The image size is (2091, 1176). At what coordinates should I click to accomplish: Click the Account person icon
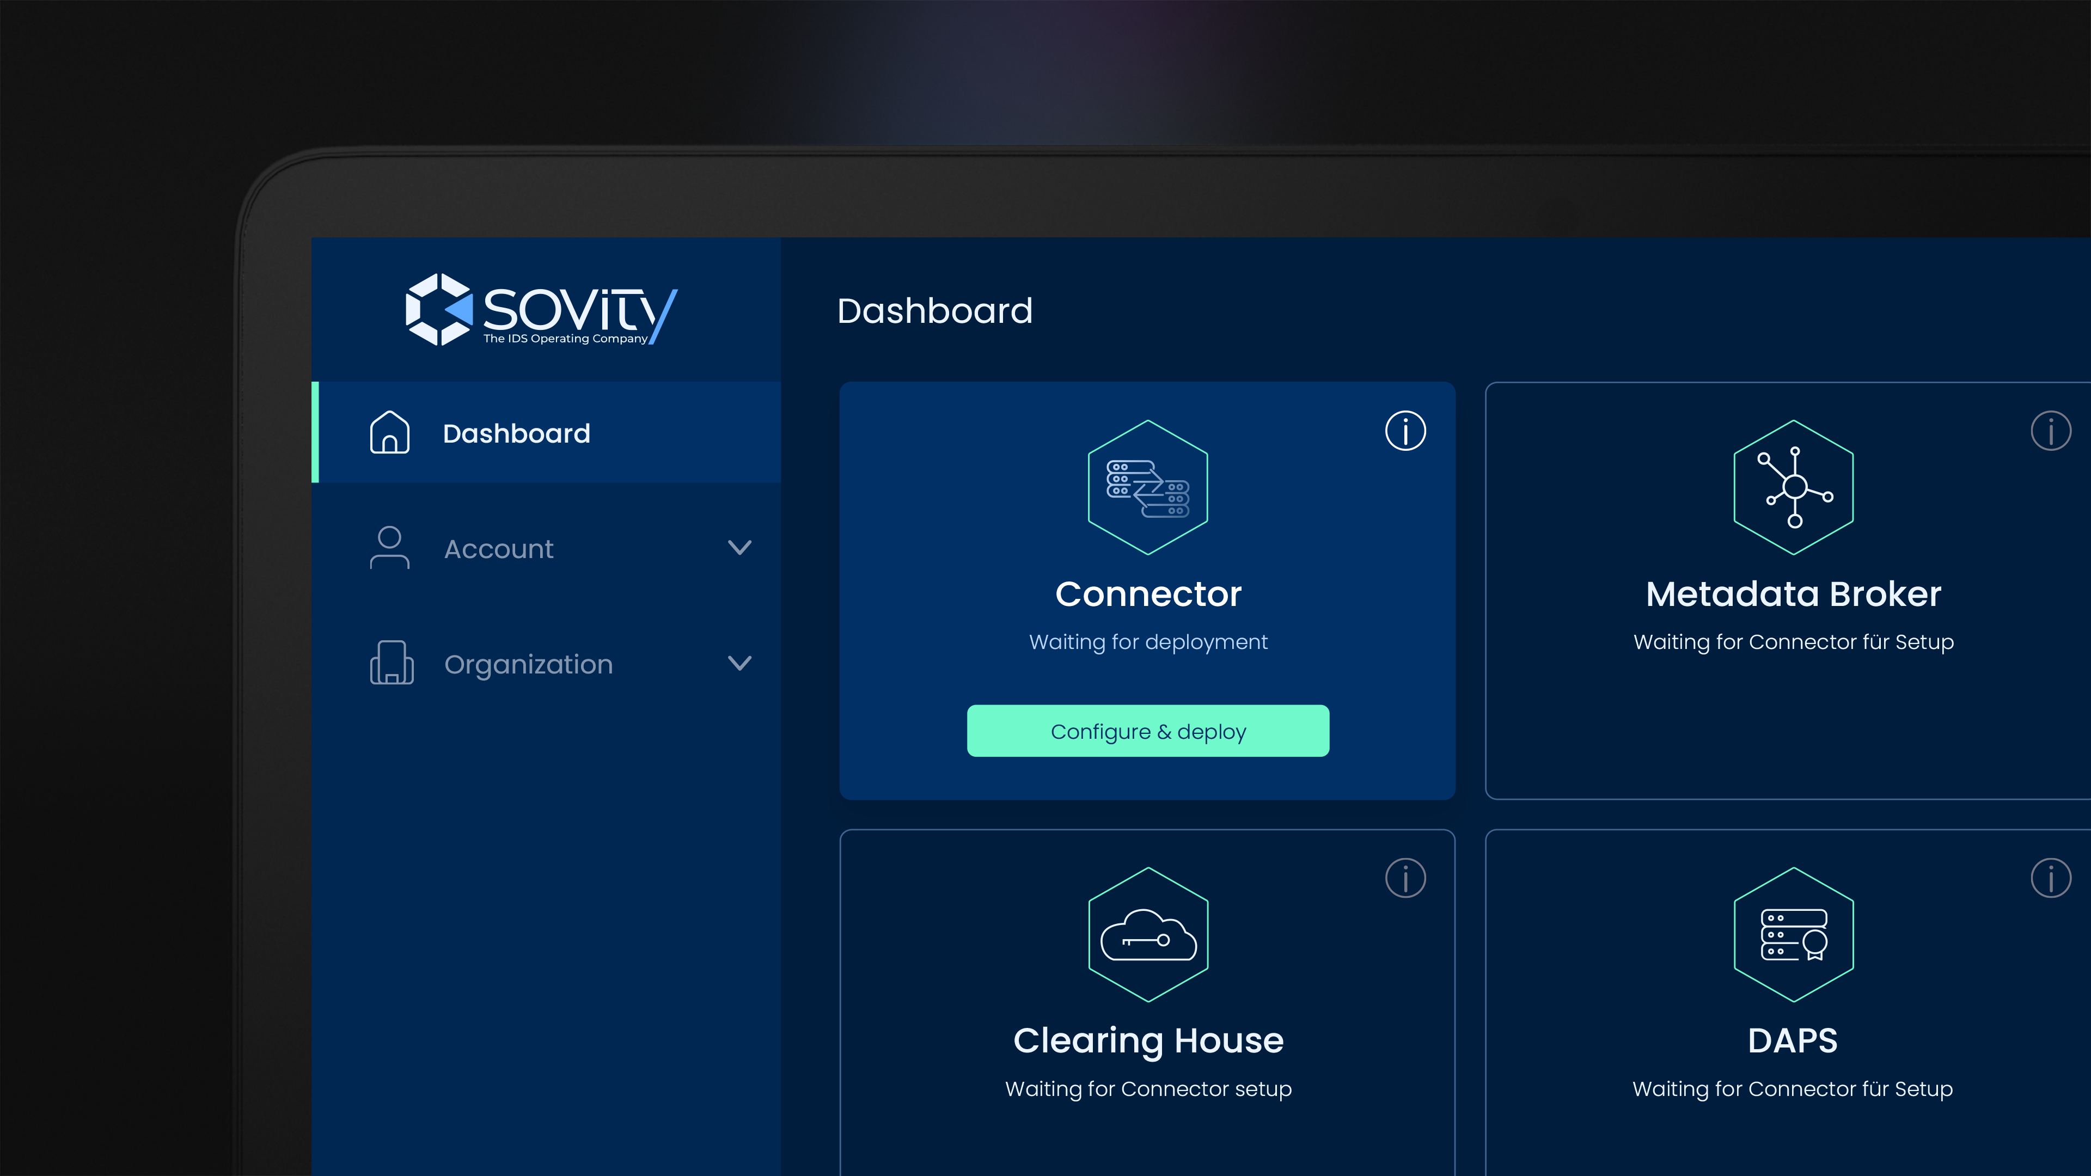pos(390,548)
